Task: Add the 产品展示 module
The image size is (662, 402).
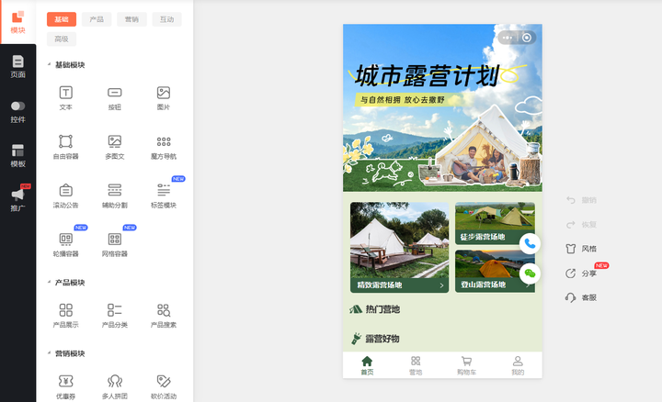Action: (65, 316)
